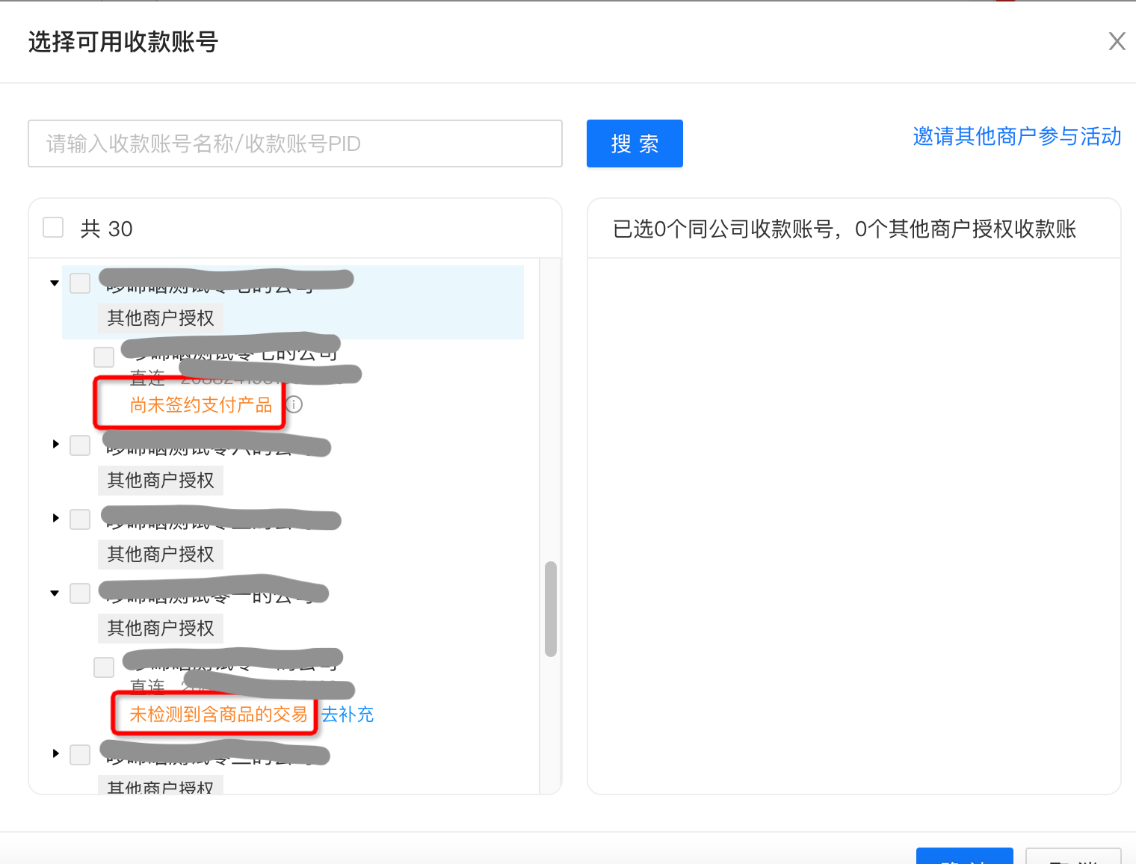This screenshot has height=864, width=1136.
Task: Collapse the fourth company tree node
Action: (x=55, y=593)
